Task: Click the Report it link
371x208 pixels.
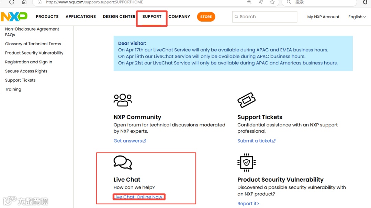Action: pyautogui.click(x=248, y=204)
